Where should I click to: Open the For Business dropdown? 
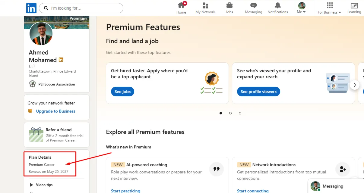[x=330, y=8]
